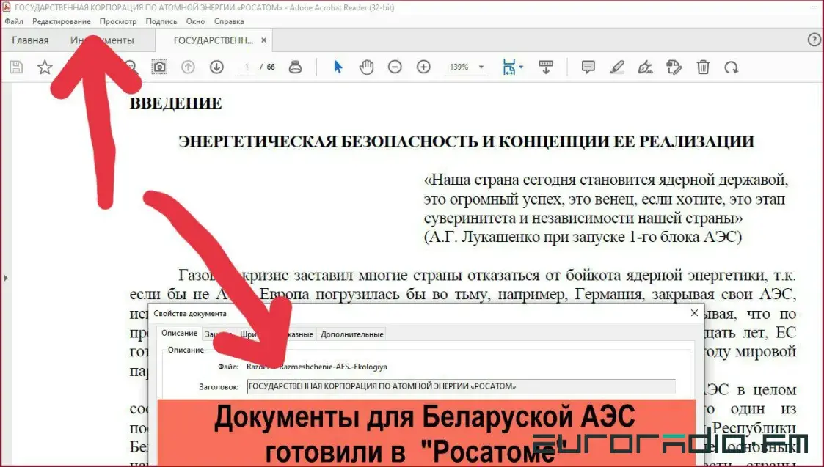Click the snapshot camera tool
The image size is (824, 467).
(159, 67)
